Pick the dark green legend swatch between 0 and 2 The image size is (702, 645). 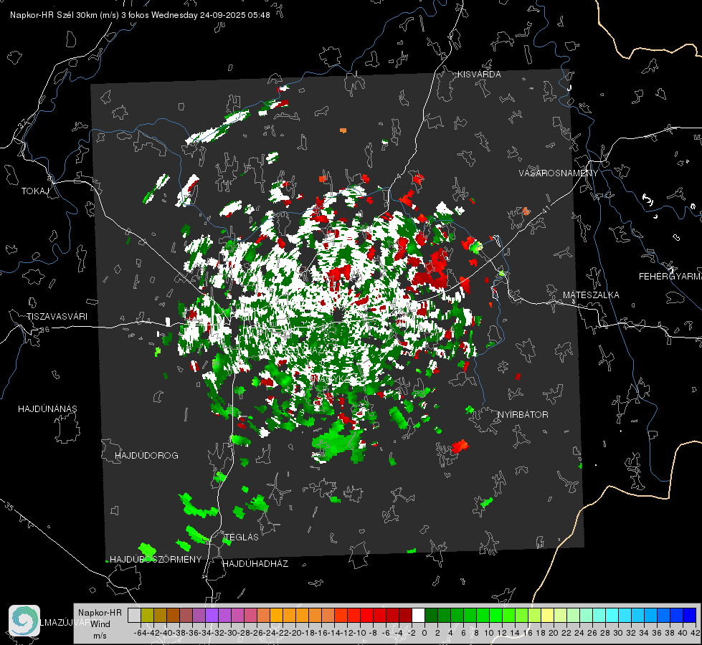[431, 615]
